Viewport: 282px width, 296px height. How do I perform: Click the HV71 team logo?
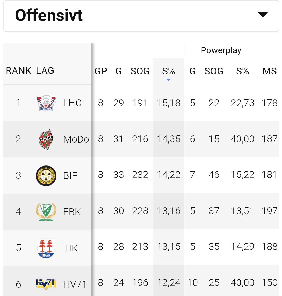[46, 284]
